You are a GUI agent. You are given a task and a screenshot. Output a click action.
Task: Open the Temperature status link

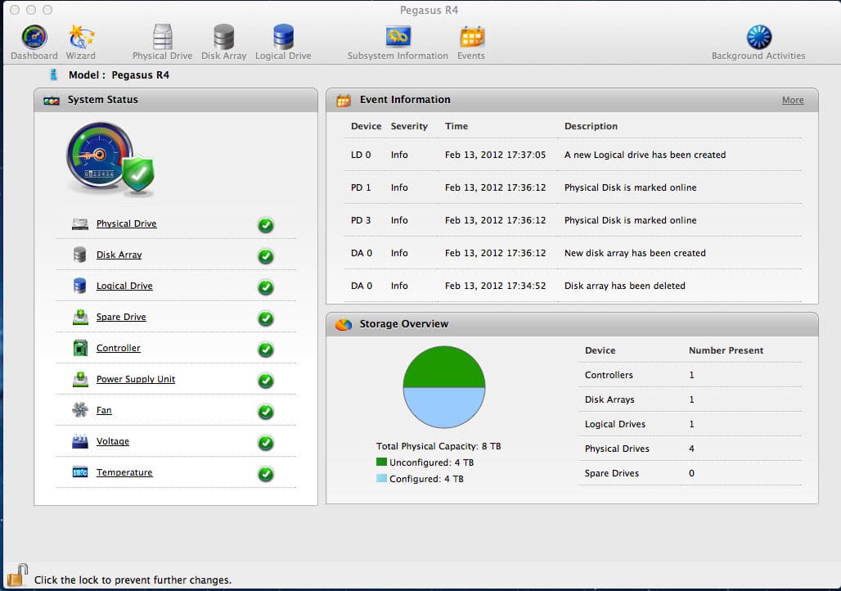124,473
